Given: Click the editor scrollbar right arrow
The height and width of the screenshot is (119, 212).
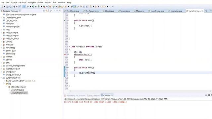Looking at the screenshot, I should tap(210, 91).
